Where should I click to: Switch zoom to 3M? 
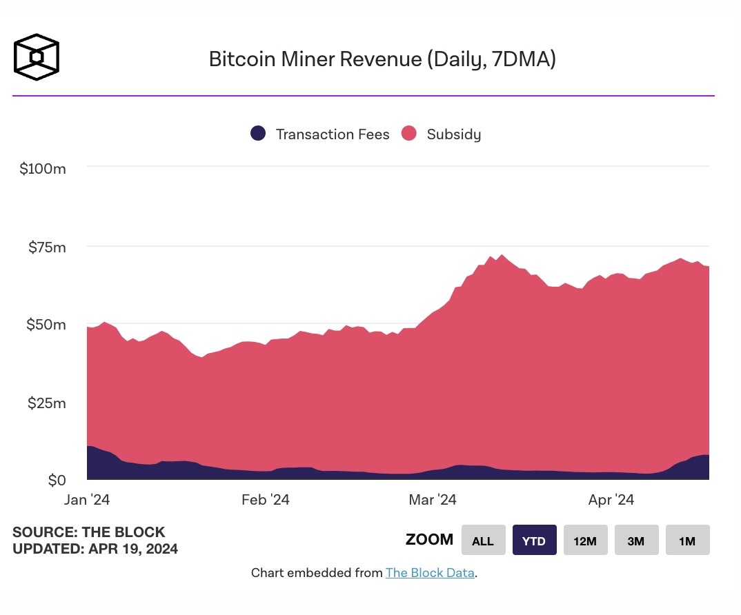click(x=637, y=540)
